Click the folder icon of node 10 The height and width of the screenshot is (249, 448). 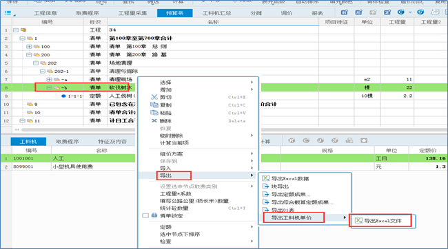pyautogui.click(x=30, y=112)
